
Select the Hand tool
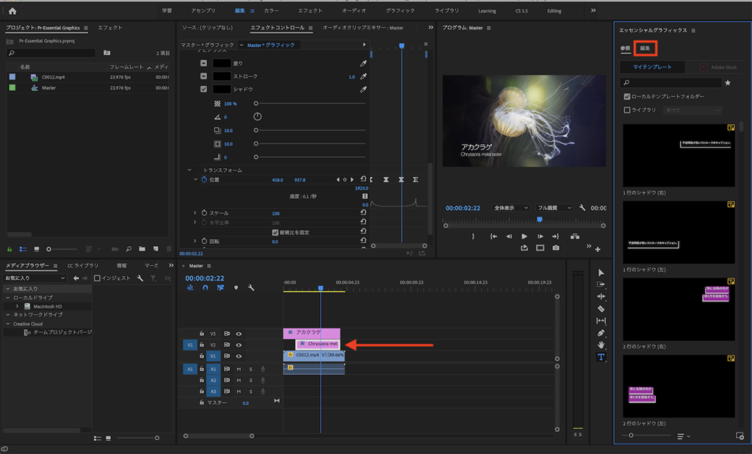click(601, 345)
